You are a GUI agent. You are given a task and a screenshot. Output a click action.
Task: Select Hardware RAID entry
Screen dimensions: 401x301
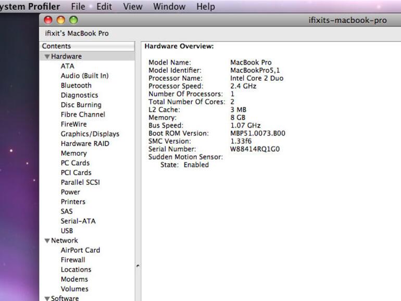[x=85, y=144]
